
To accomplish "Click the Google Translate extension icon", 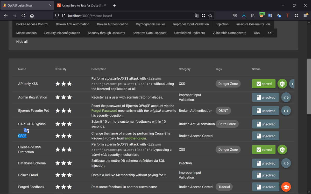I will [270, 16].
